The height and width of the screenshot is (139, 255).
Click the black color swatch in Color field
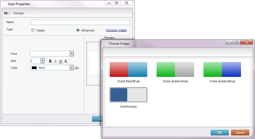pos(34,68)
